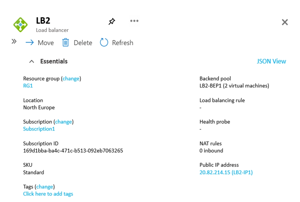Click the chevron beside Essentials heading
This screenshot has width=300, height=202.
tap(31, 61)
